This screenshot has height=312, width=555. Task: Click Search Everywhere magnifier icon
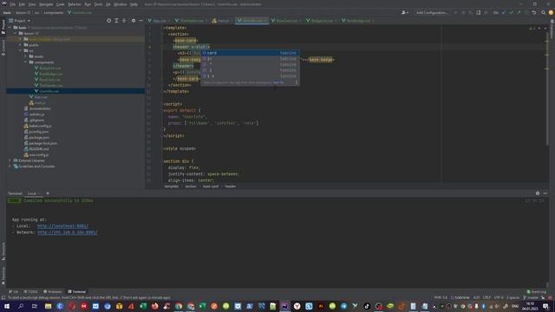pos(544,12)
